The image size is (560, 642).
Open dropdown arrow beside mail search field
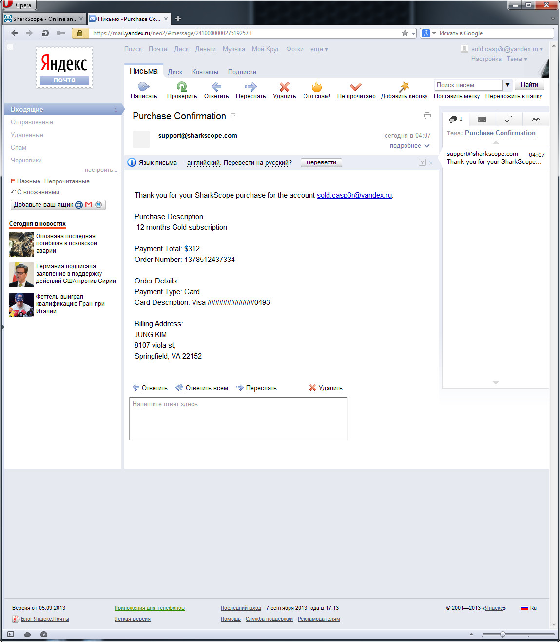507,85
